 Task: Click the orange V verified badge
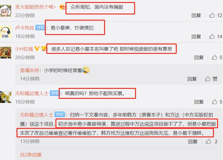click(x=37, y=49)
